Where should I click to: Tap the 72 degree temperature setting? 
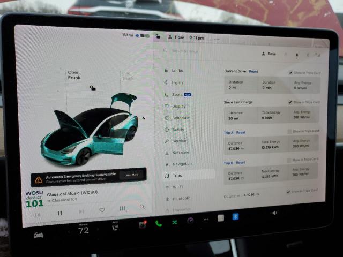pyautogui.click(x=84, y=230)
